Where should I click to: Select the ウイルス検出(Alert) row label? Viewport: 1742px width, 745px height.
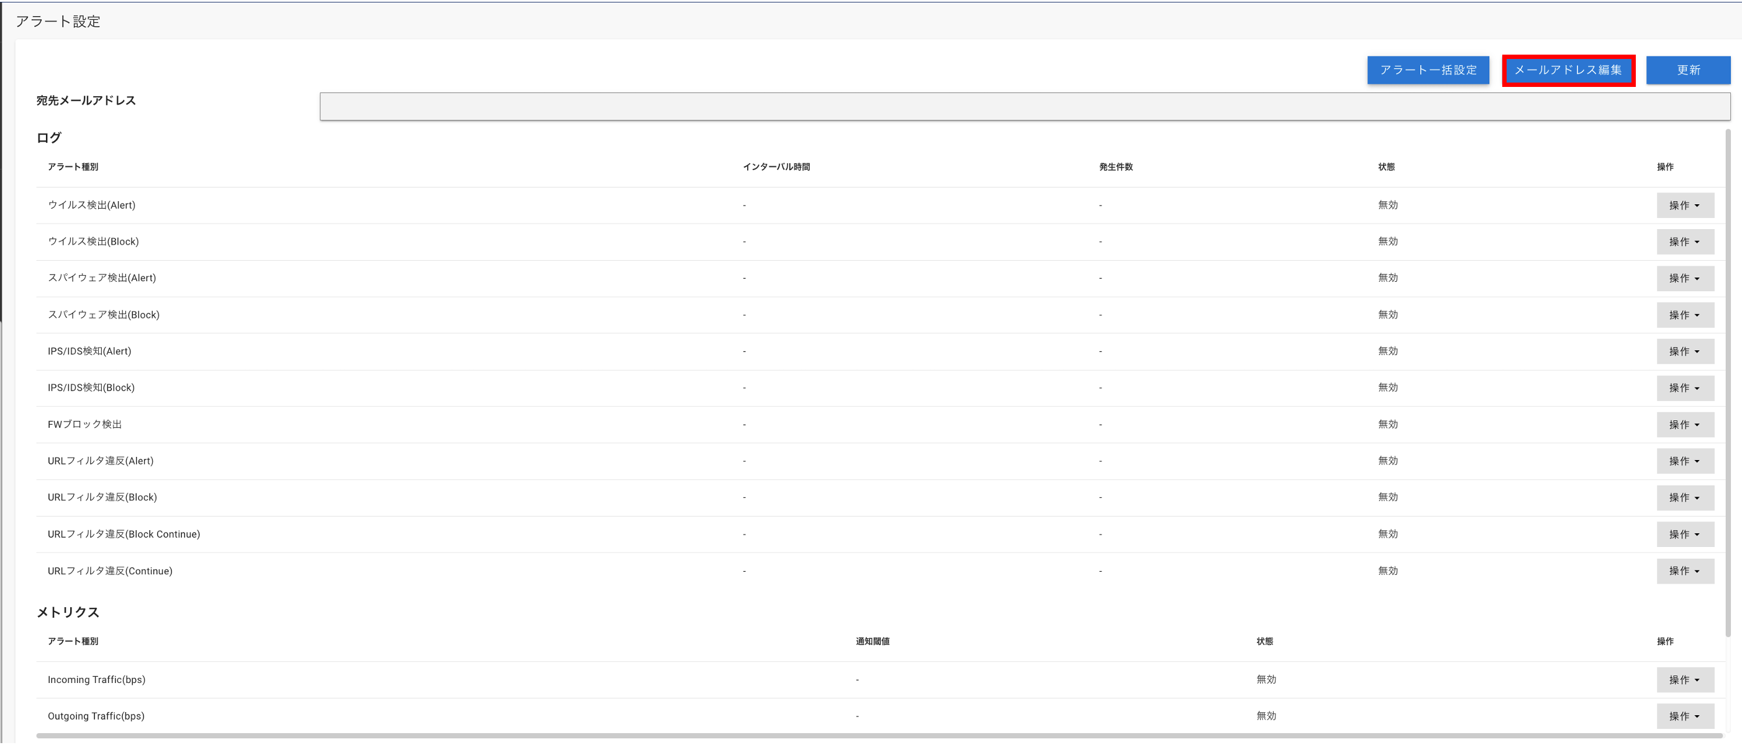[x=91, y=205]
